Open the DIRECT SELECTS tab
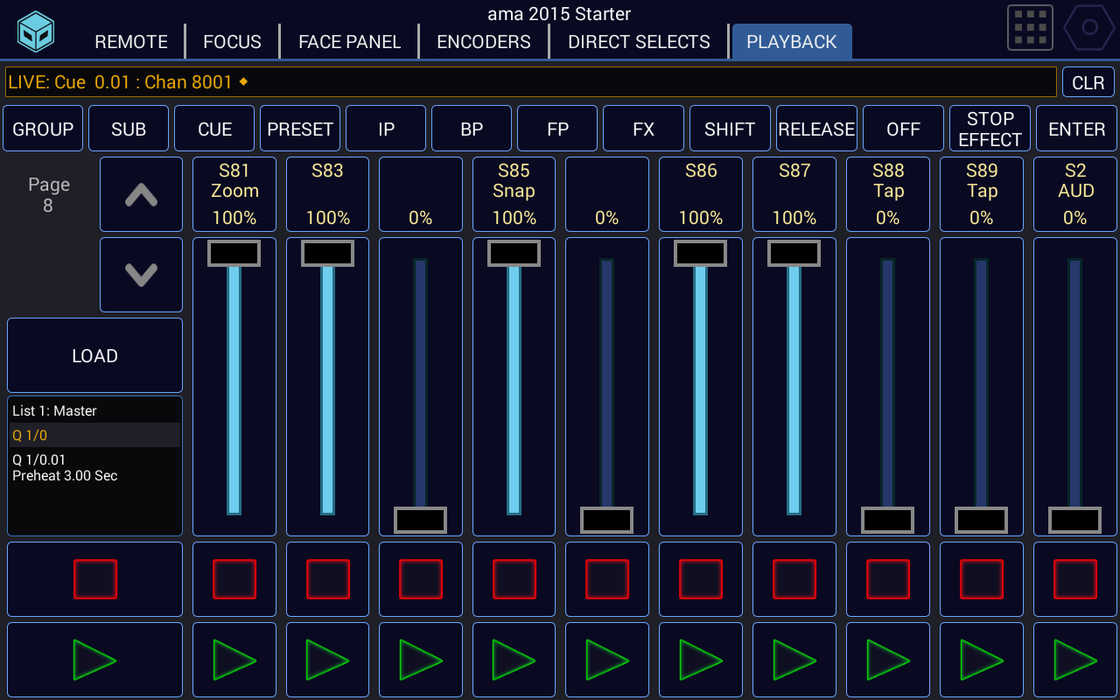Image resolution: width=1120 pixels, height=700 pixels. 639,42
